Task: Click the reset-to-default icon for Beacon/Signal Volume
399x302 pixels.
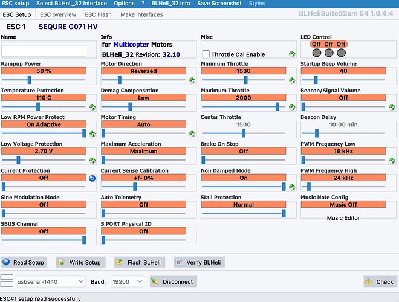Action: click(x=392, y=108)
